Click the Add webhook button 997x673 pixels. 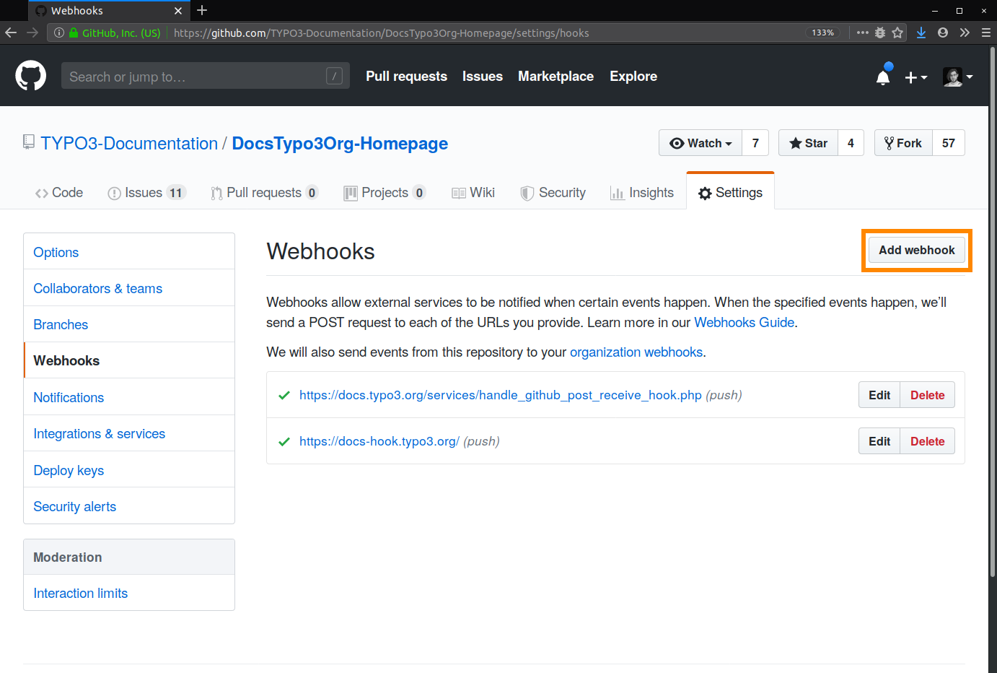(x=916, y=250)
